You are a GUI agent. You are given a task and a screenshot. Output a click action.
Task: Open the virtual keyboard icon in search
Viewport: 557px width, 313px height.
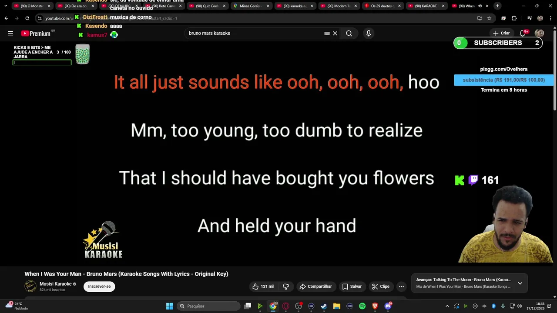point(327,33)
